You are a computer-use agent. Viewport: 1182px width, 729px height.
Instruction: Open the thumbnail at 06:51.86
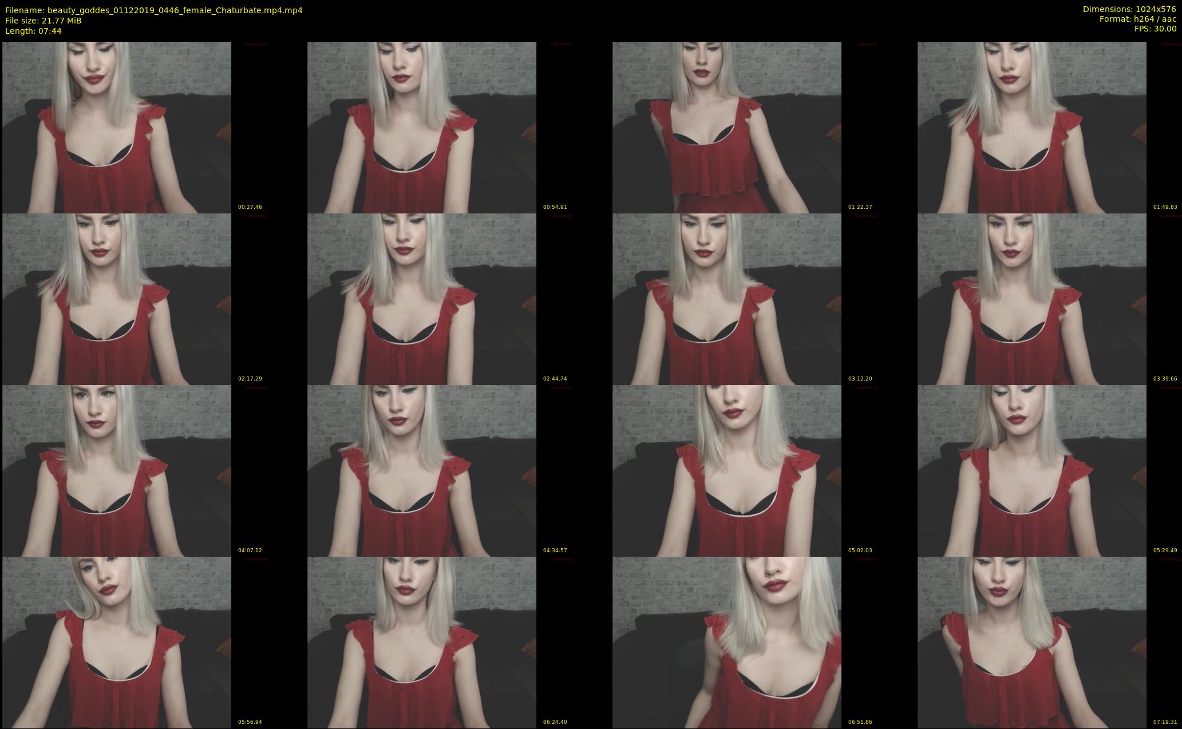[727, 642]
